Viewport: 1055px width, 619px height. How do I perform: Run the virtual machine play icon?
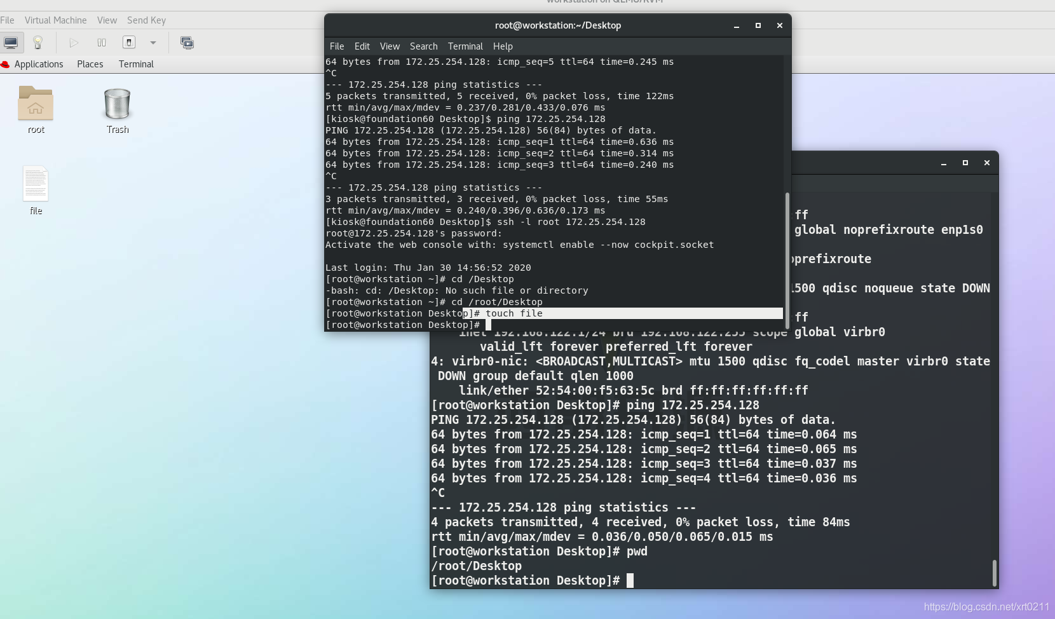[x=74, y=43]
